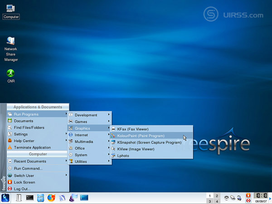Switch to virtual desktop 2 in pager
This screenshot has width=272, height=204.
217,195
